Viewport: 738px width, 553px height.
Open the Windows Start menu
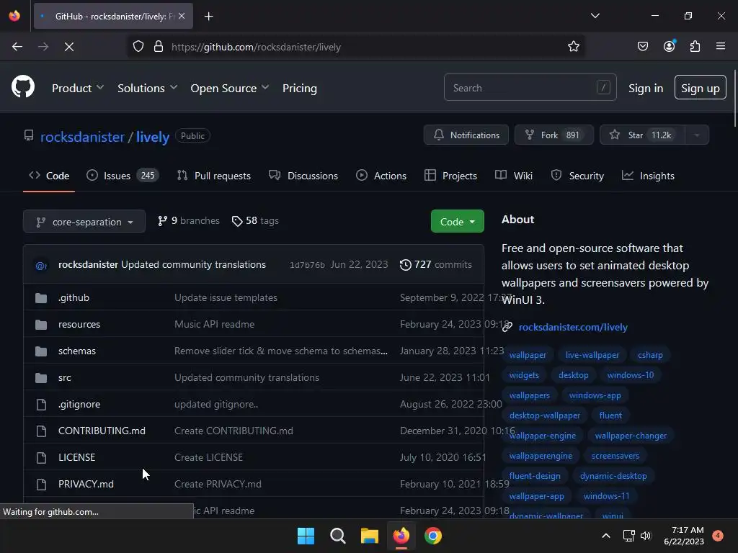pyautogui.click(x=306, y=536)
